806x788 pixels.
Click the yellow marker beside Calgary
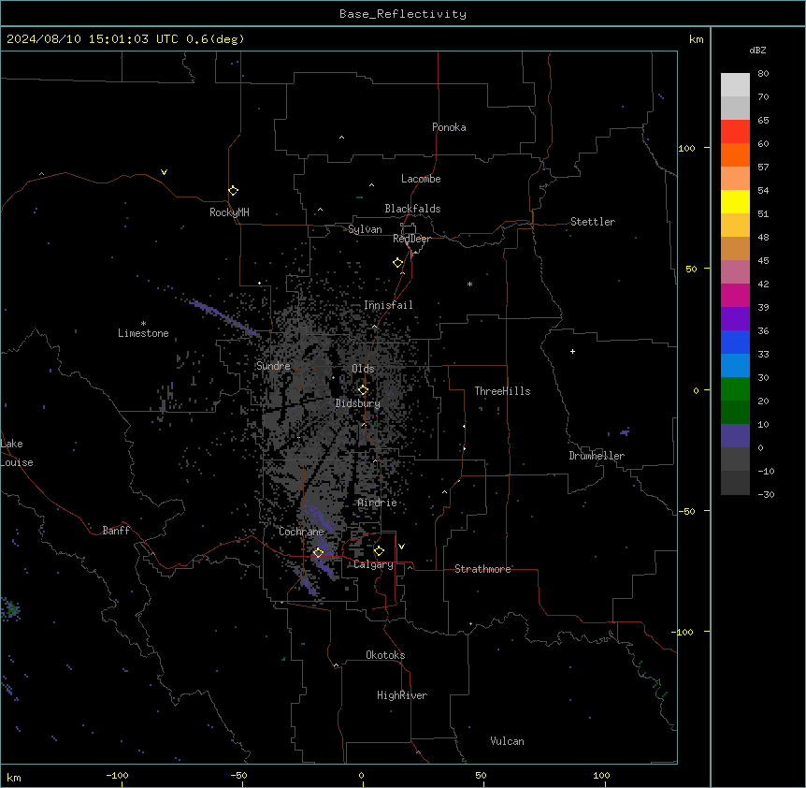point(379,551)
